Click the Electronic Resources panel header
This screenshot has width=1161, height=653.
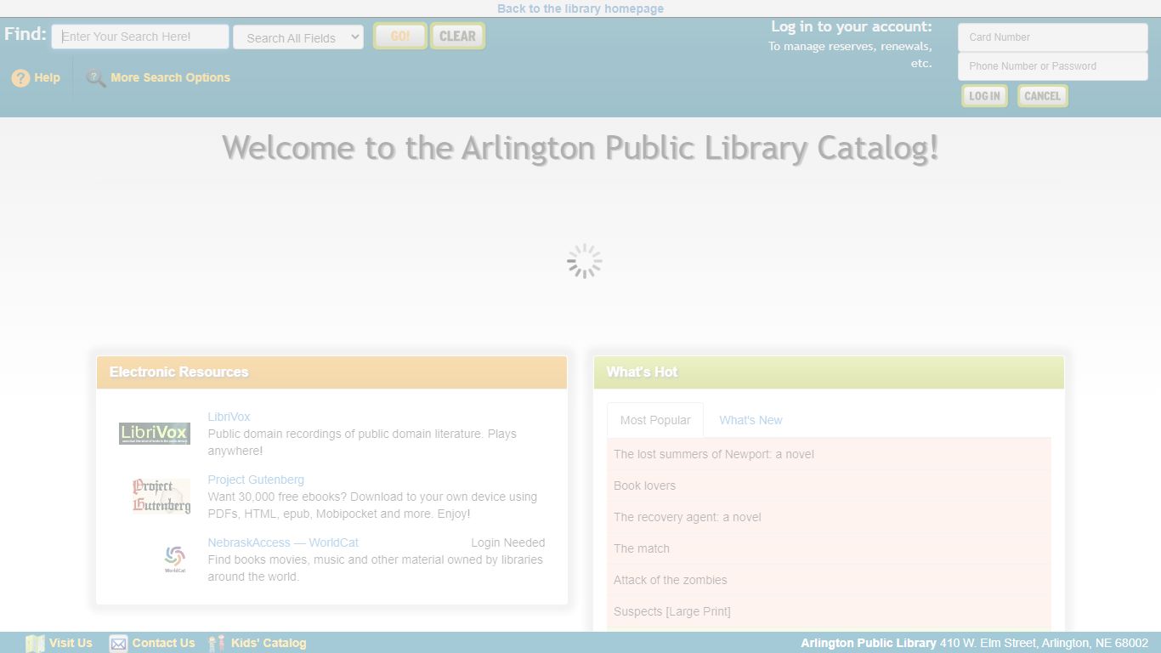(x=331, y=372)
